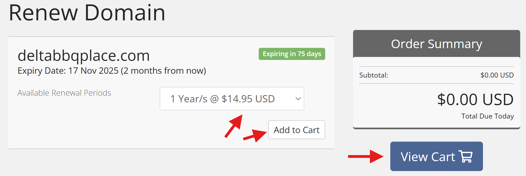The height and width of the screenshot is (176, 526).
Task: Click the Expiry Date 17 Nov 2025 text
Action: [68, 71]
